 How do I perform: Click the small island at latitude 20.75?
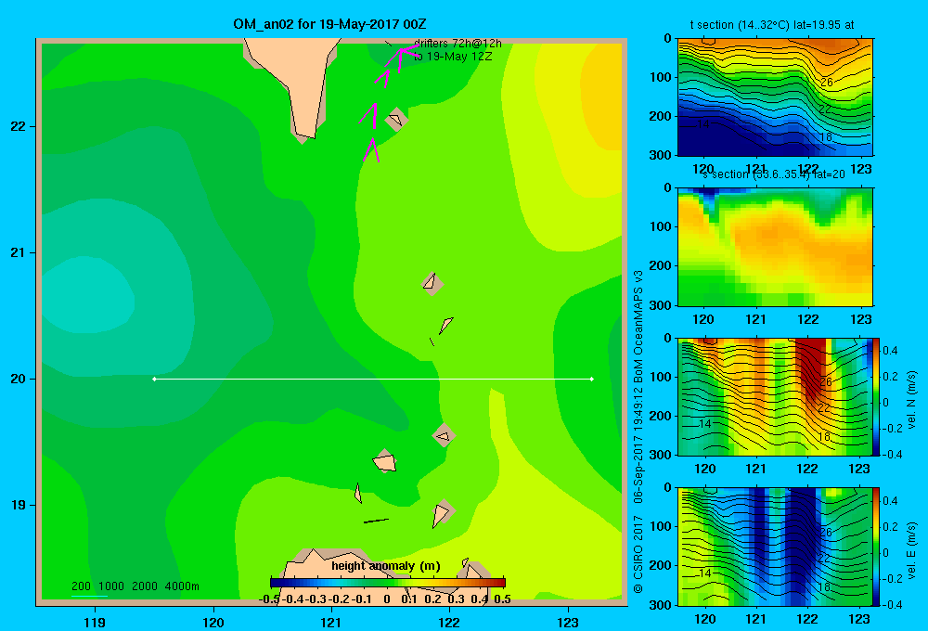click(432, 284)
